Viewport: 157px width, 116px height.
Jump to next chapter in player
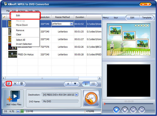point(142,110)
